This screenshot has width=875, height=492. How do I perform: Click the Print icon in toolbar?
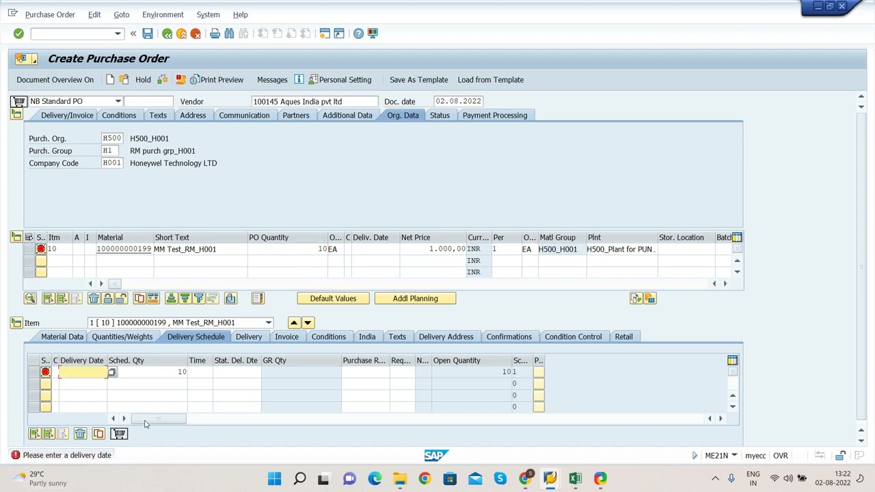(215, 33)
